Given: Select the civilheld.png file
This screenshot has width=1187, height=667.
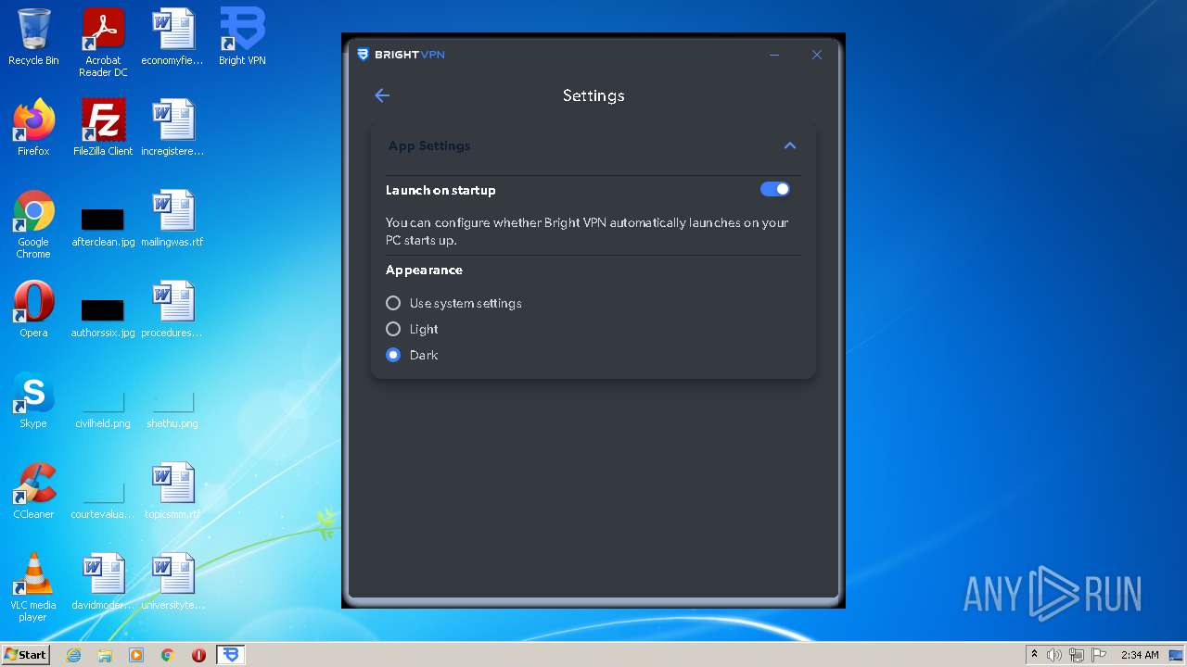Looking at the screenshot, I should (103, 409).
